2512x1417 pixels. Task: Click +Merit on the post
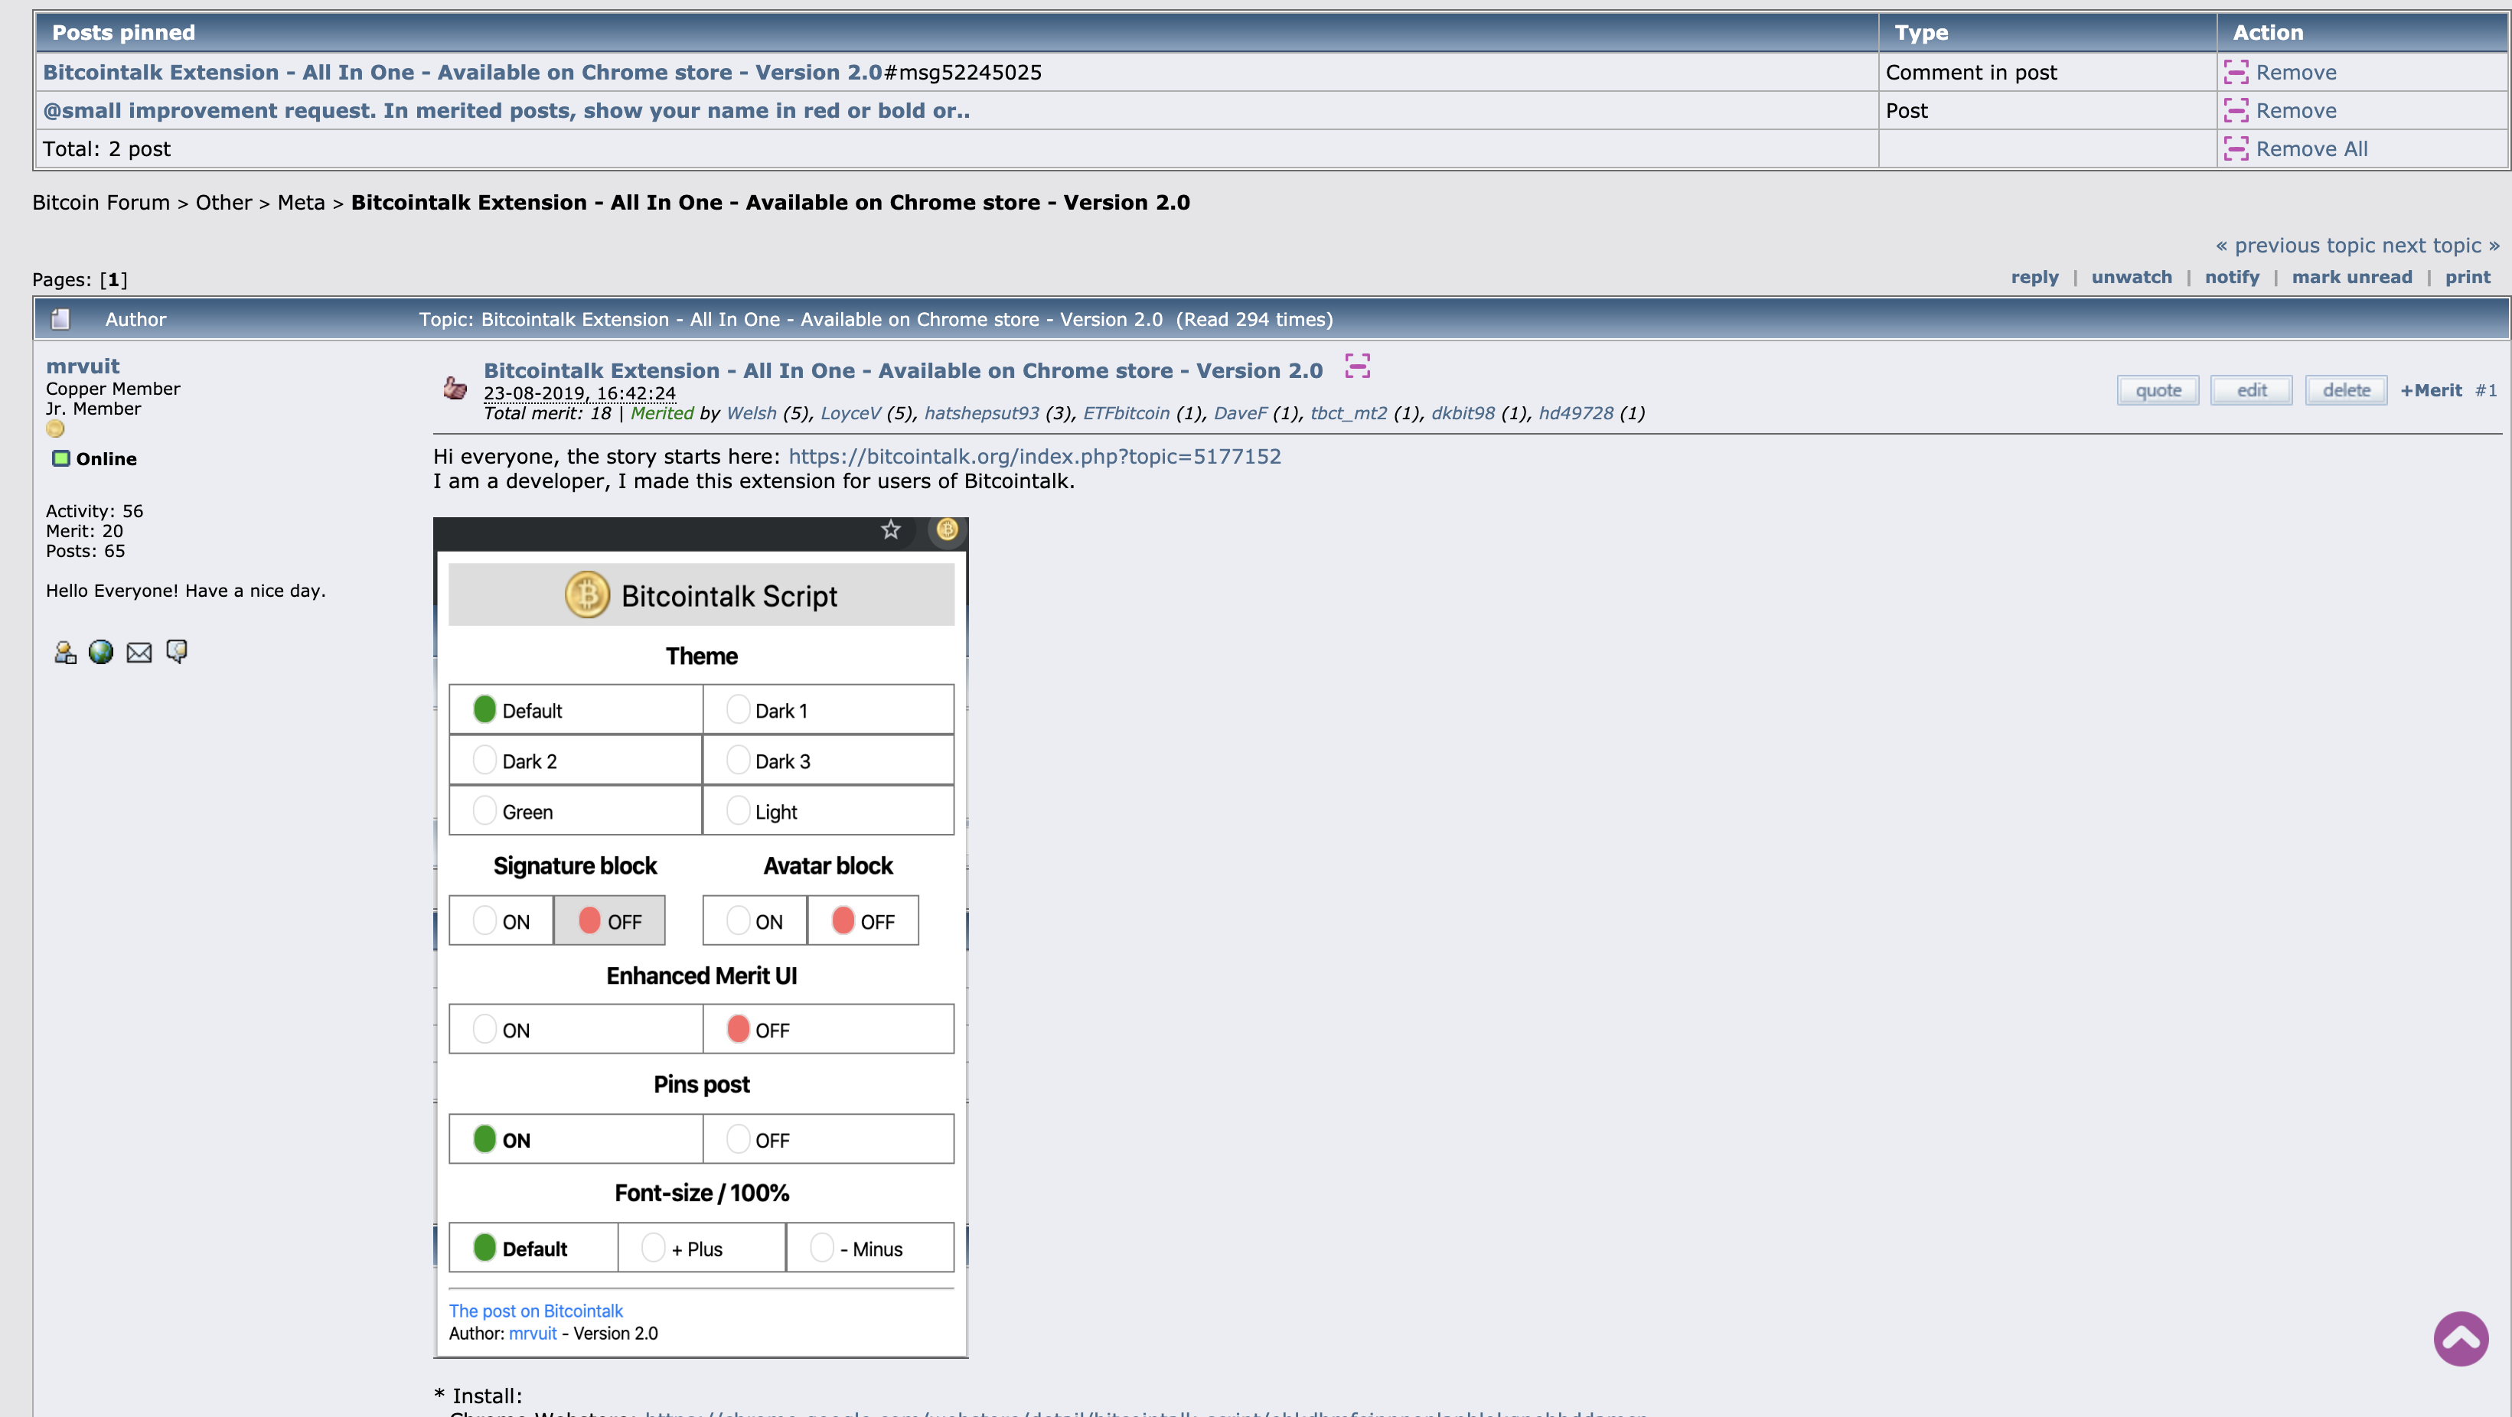(2431, 389)
